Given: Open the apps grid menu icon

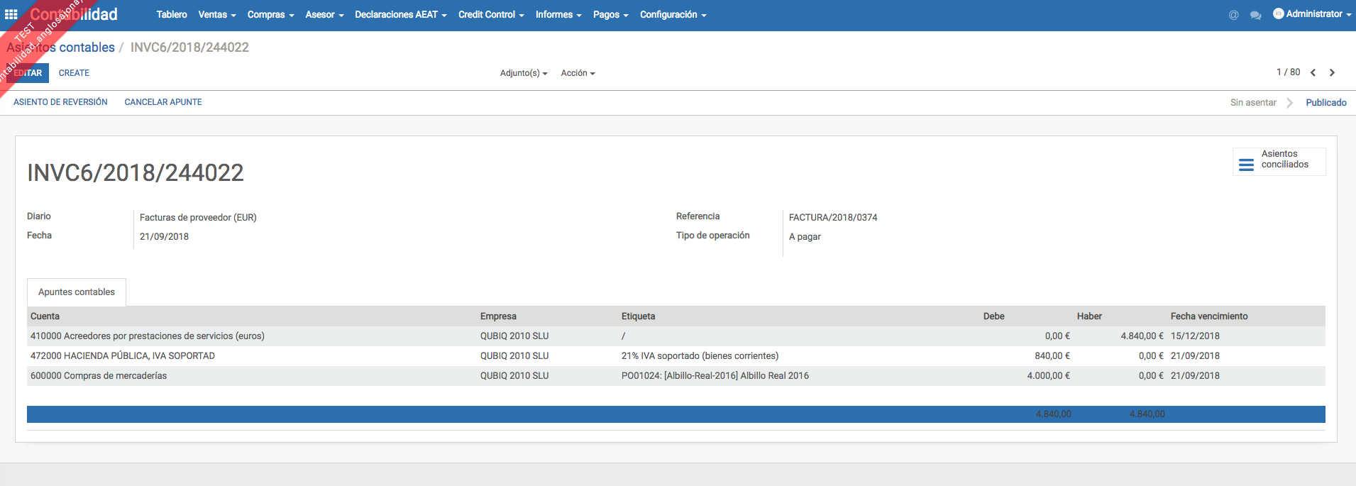Looking at the screenshot, I should (11, 14).
